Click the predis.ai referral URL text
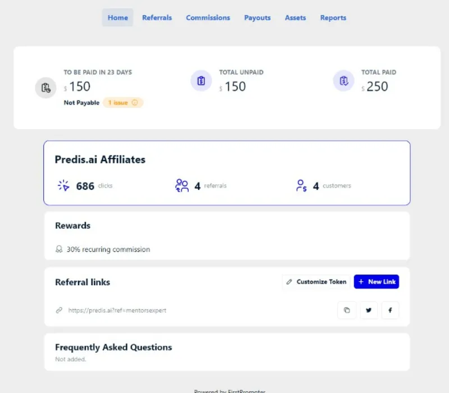This screenshot has height=393, width=449. [117, 310]
